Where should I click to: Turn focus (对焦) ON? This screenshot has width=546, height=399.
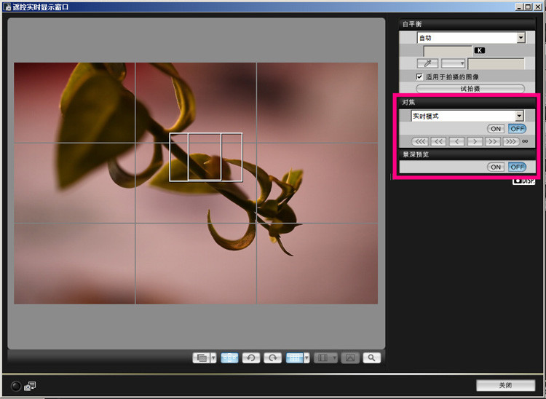[496, 129]
